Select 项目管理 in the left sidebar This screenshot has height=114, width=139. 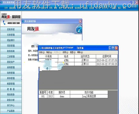click(11, 46)
